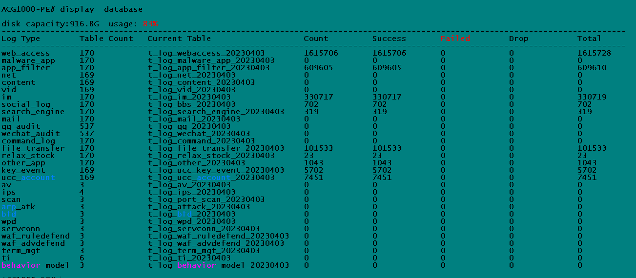Viewport: 636px width, 278px height.
Task: Select the content log type
Action: tap(19, 82)
